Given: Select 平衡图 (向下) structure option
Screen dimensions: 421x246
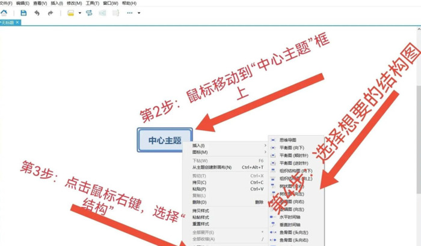Looking at the screenshot, I should 296,148.
